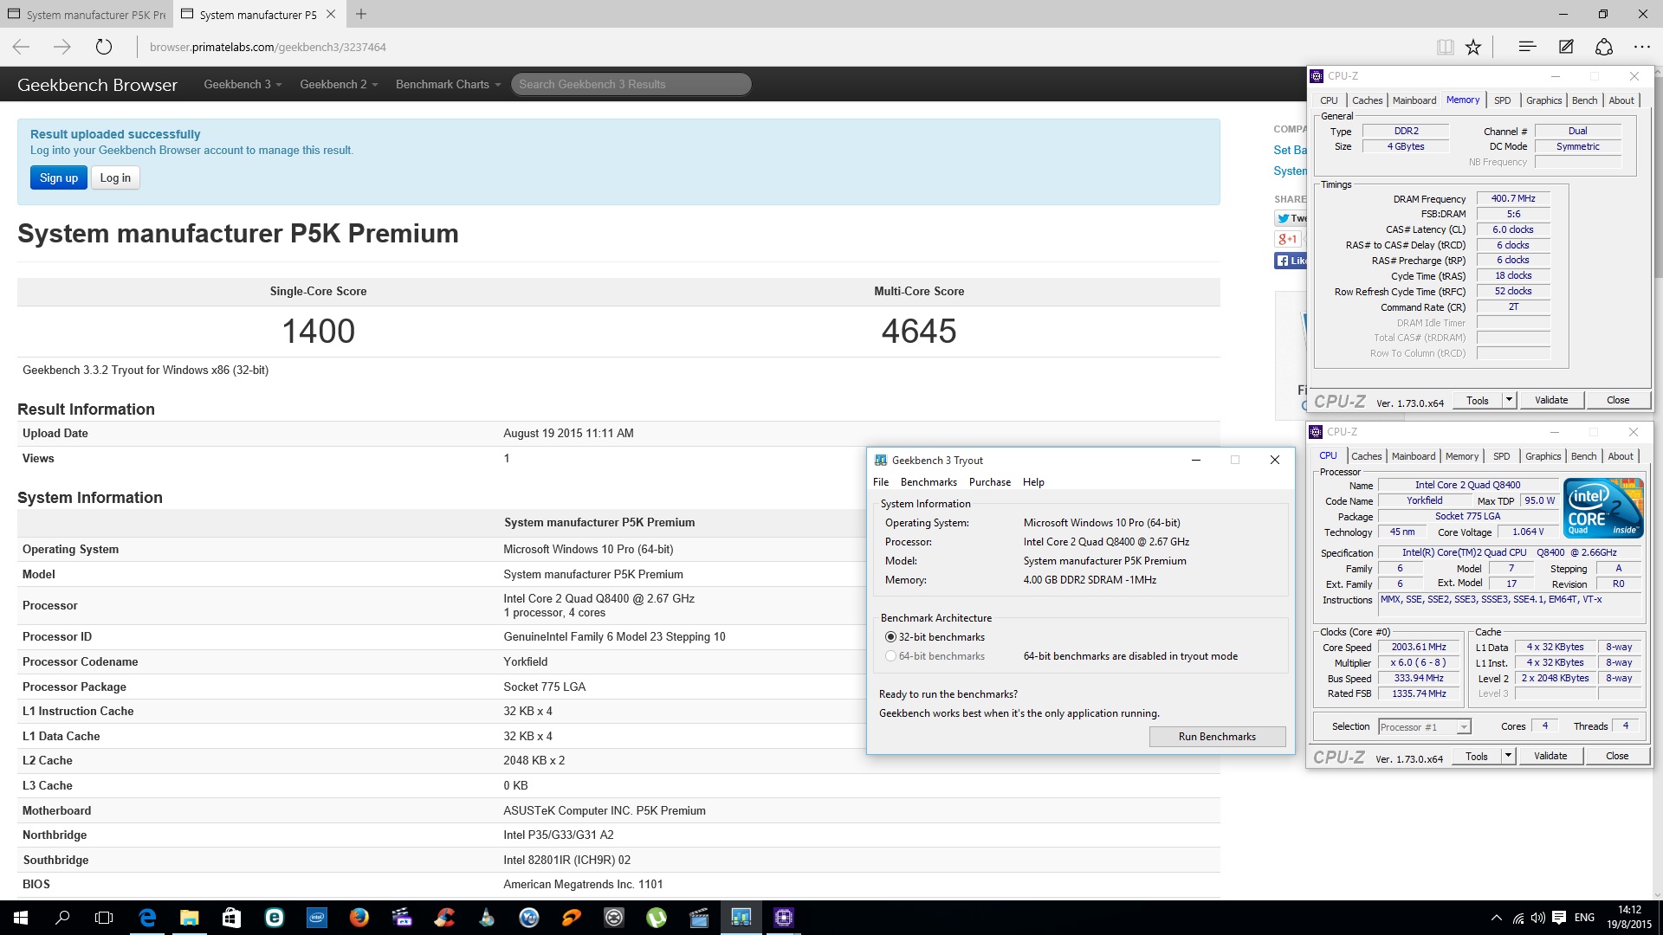Open taskbar search magnifier
The height and width of the screenshot is (935, 1663).
[x=62, y=918]
